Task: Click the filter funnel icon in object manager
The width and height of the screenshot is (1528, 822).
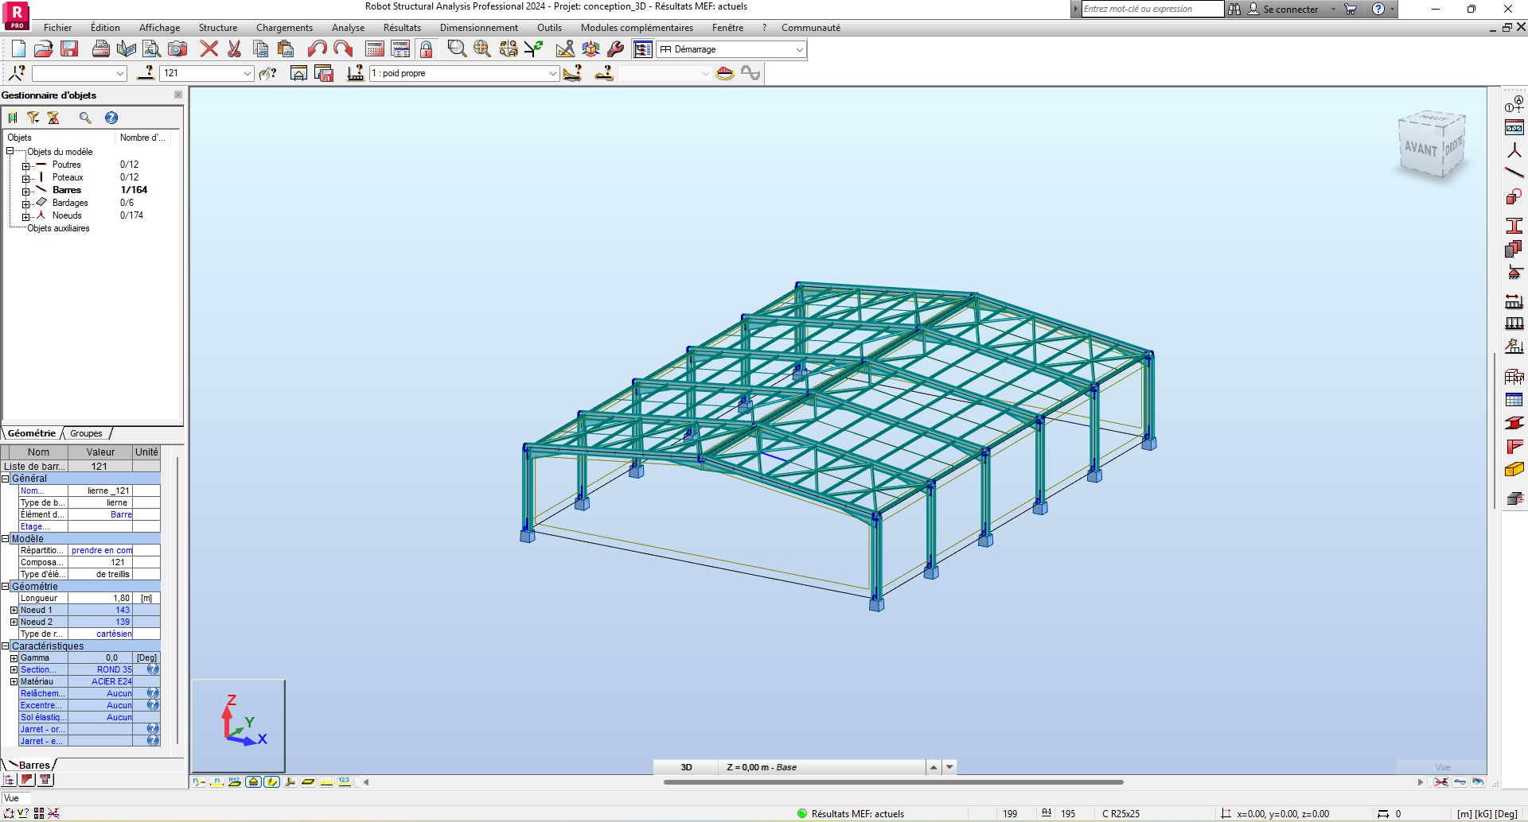Action: 33,118
